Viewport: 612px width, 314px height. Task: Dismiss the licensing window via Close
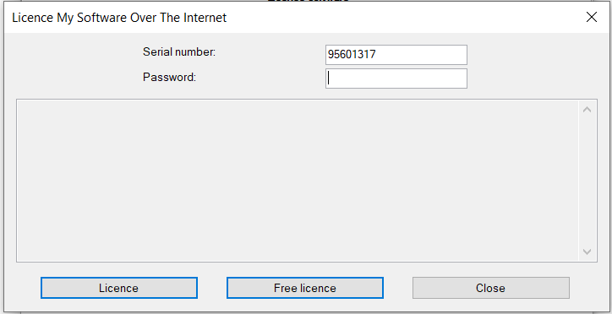coord(490,288)
